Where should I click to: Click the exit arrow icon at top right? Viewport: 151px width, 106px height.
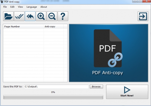(143, 16)
